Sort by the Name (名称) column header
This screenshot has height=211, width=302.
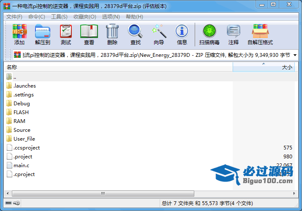click(x=118, y=67)
